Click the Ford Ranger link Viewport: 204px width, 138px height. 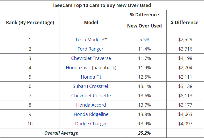point(90,49)
